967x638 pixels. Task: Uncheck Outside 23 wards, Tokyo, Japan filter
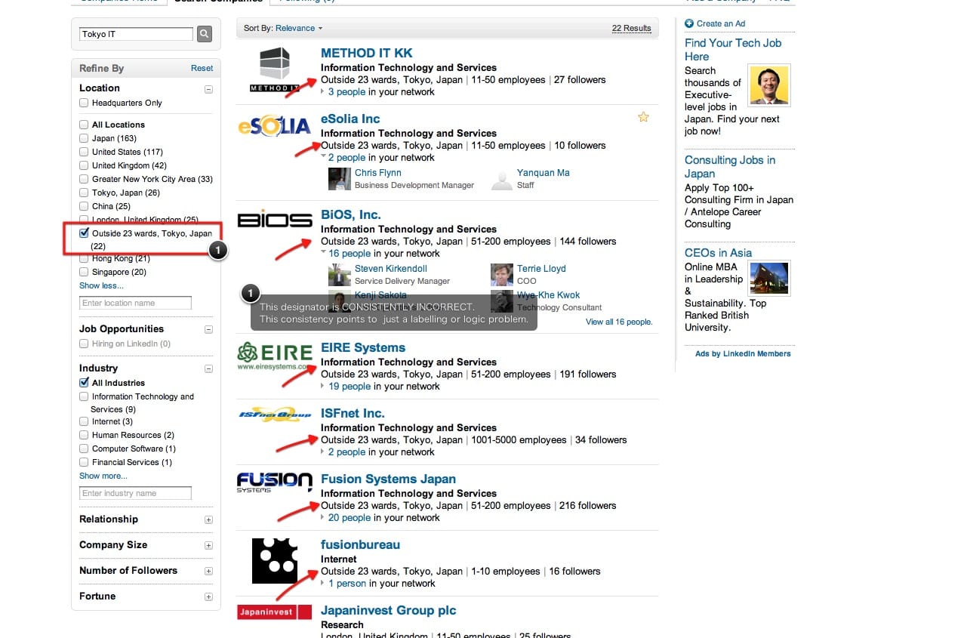84,233
